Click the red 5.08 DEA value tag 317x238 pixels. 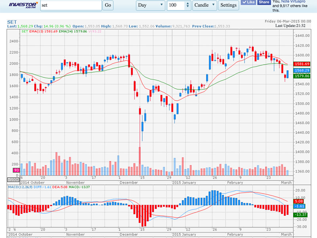tap(299, 202)
